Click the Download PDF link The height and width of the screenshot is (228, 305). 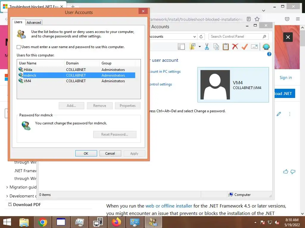[24, 205]
